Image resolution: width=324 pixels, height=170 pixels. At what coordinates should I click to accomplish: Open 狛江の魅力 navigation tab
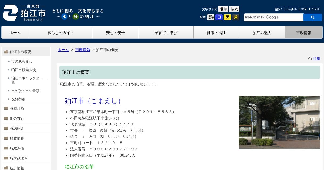[x=262, y=32]
